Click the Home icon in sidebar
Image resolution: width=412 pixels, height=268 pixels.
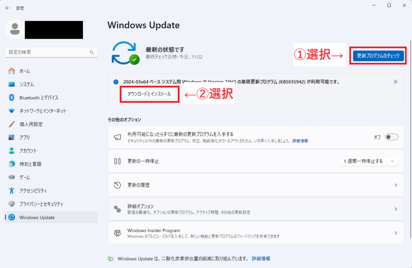(12, 71)
